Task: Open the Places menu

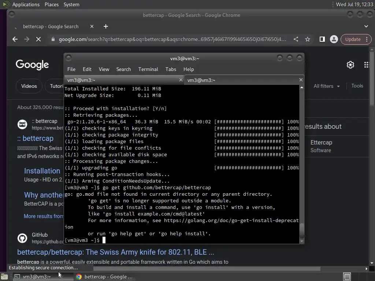Action: [52, 4]
